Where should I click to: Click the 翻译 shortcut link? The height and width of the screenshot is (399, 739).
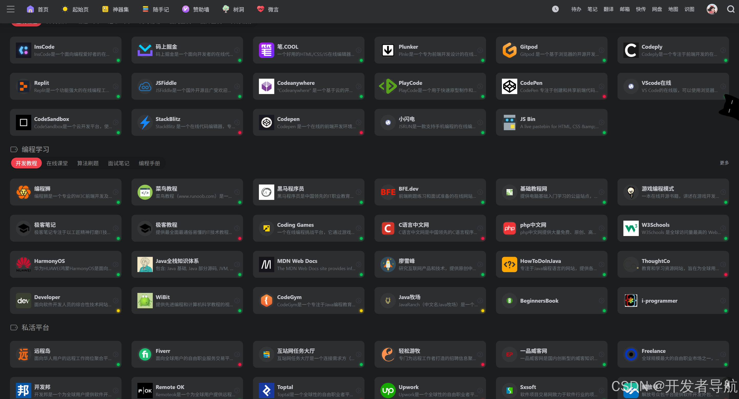(x=609, y=9)
